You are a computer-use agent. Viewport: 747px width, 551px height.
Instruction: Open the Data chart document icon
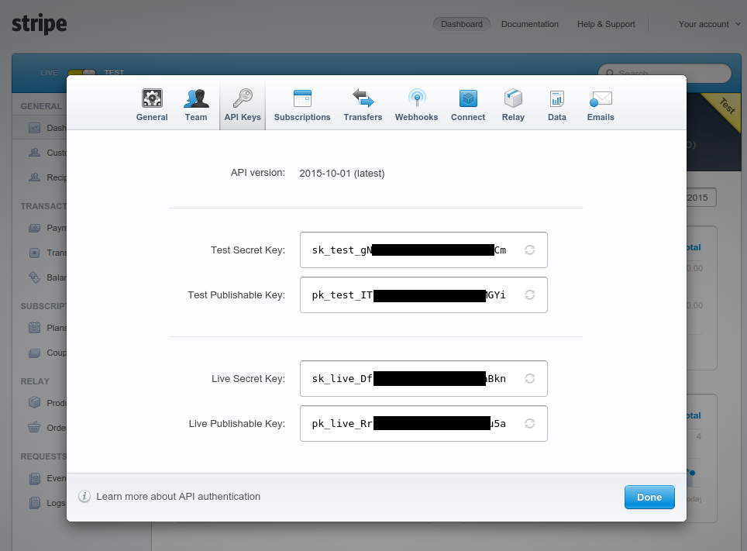pos(556,98)
